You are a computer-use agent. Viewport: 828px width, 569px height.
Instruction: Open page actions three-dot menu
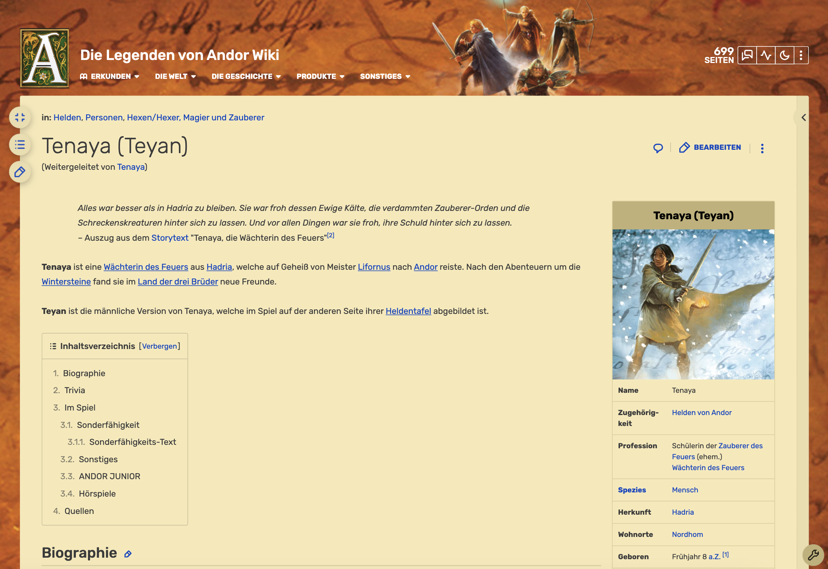point(762,148)
